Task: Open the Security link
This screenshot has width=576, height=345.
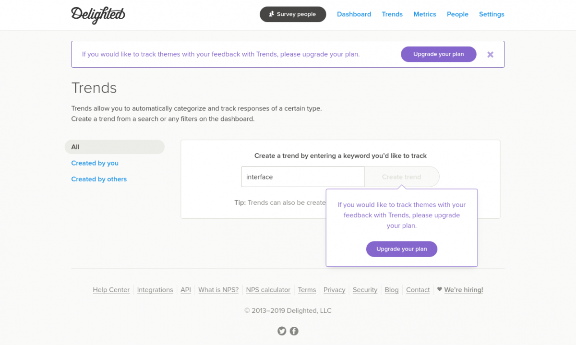Action: point(365,290)
